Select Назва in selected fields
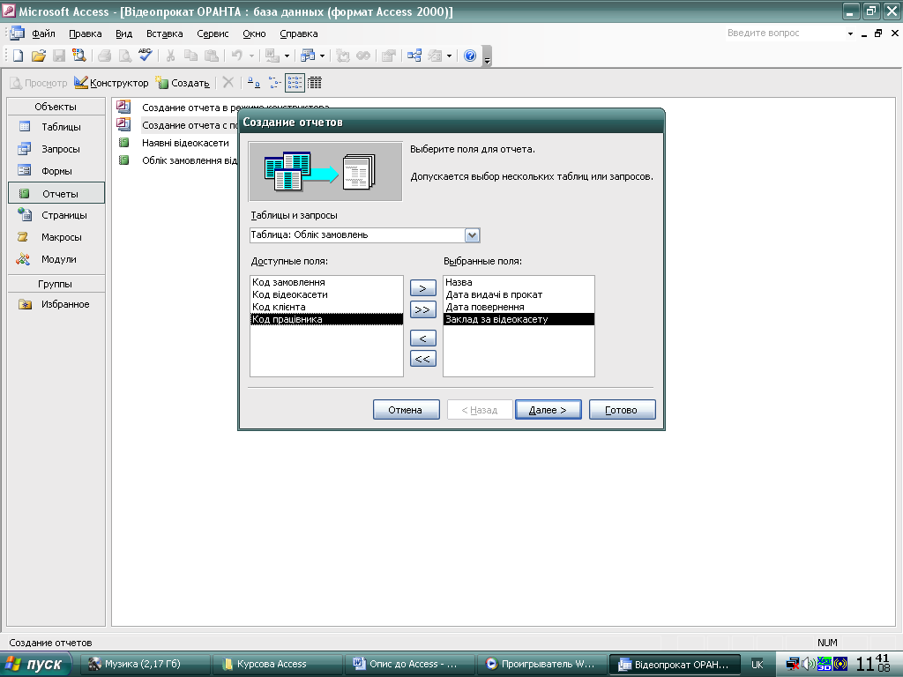 (x=519, y=282)
